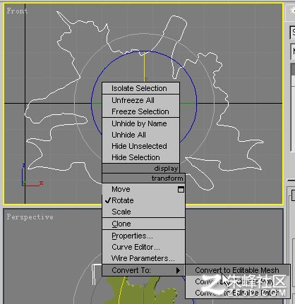Choose Unfreeze All menu entry

pyautogui.click(x=140, y=100)
